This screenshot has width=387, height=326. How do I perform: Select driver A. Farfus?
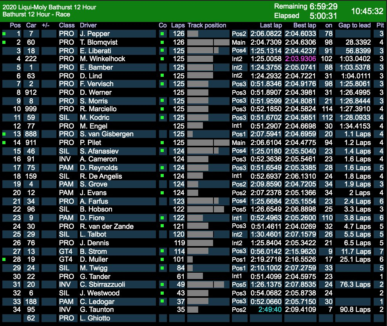tap(94, 201)
